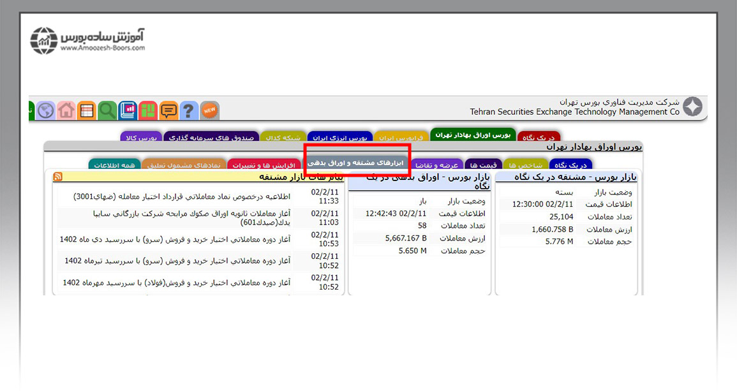737x391 pixels.
Task: Open the 'عرضه و تقاضا' sub-tab
Action: click(x=438, y=165)
